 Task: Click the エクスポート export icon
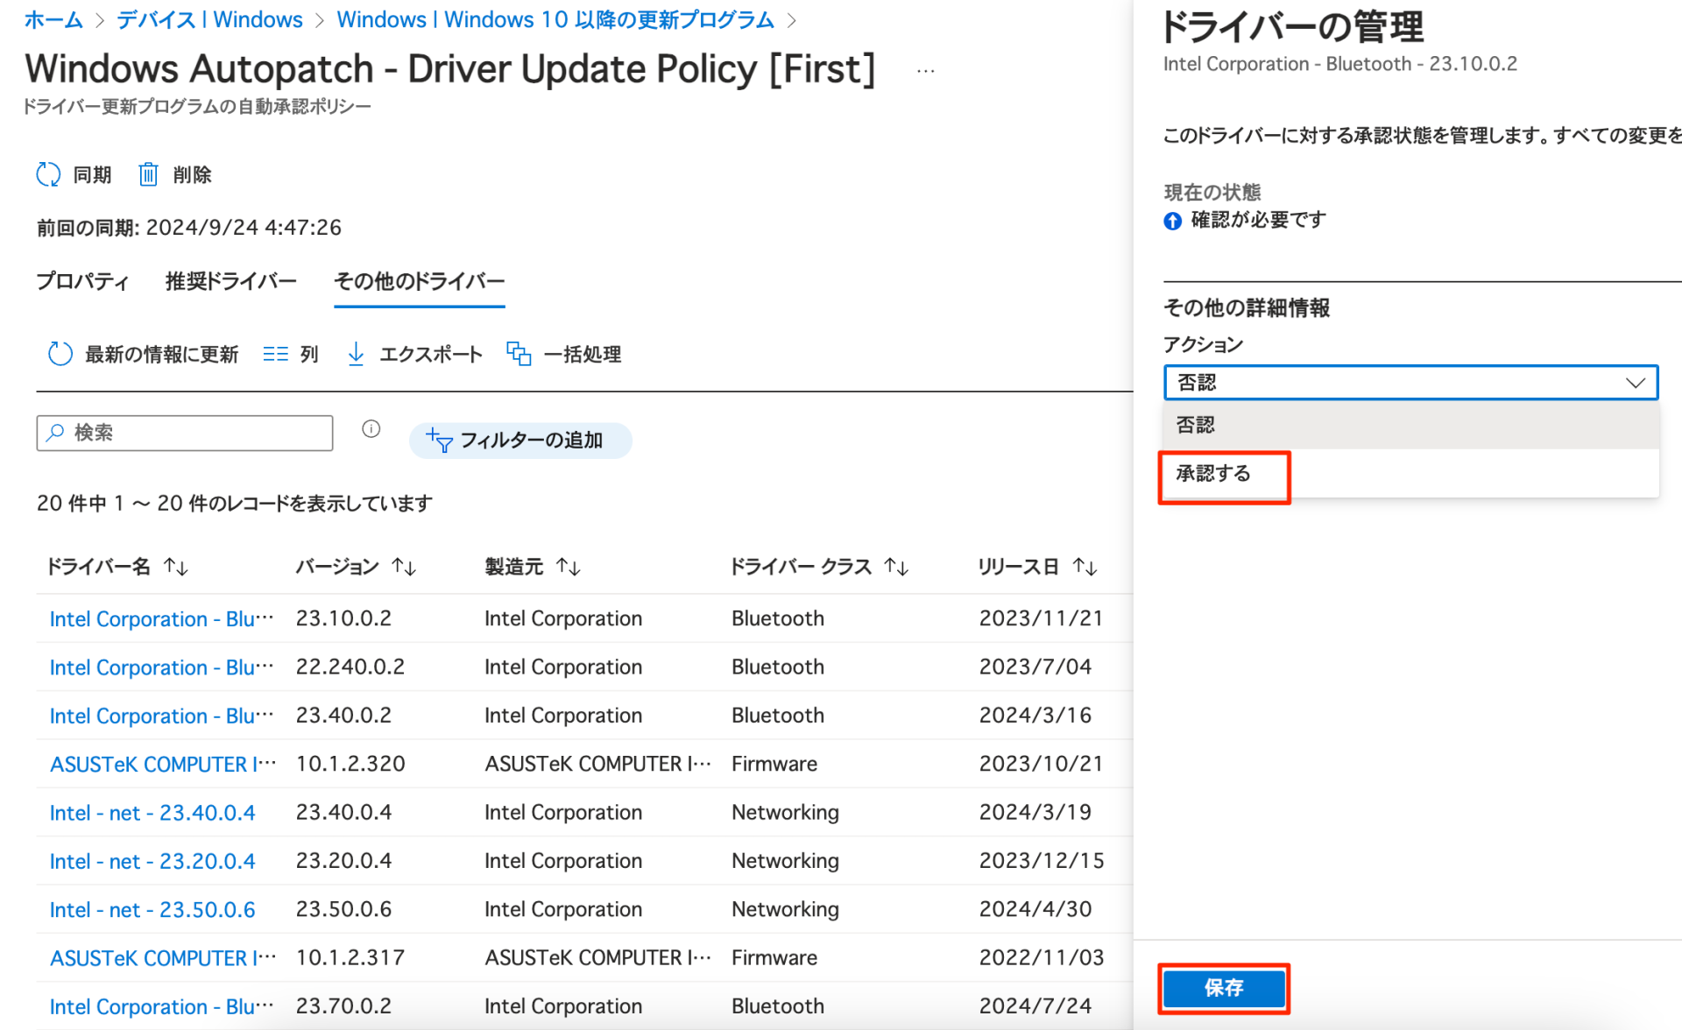pos(357,354)
